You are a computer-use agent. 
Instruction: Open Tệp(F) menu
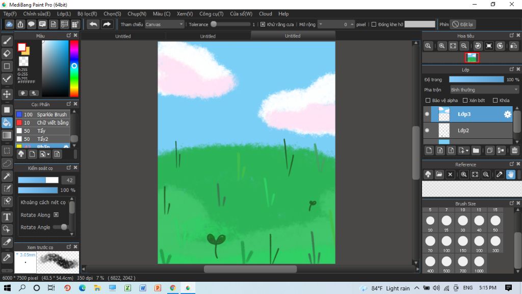[x=10, y=14]
